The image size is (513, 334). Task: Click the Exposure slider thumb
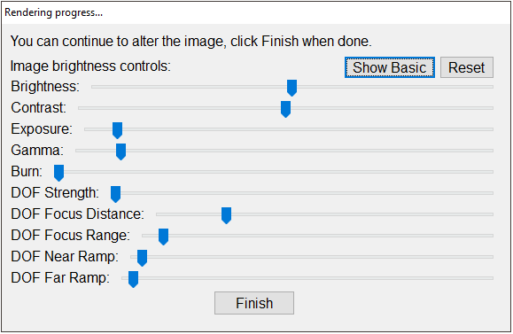[118, 130]
